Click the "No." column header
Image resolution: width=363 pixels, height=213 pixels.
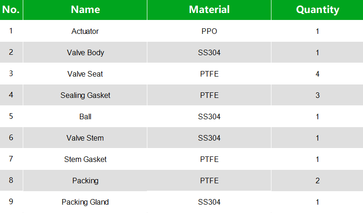11,10
